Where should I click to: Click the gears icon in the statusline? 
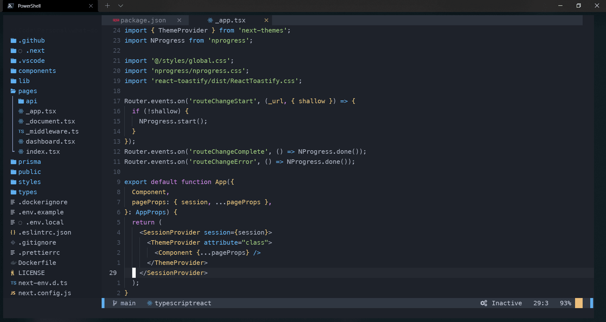click(483, 303)
